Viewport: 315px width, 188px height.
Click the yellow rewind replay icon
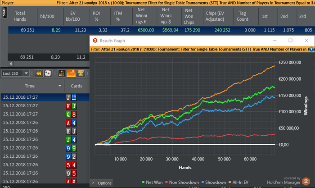(39, 73)
